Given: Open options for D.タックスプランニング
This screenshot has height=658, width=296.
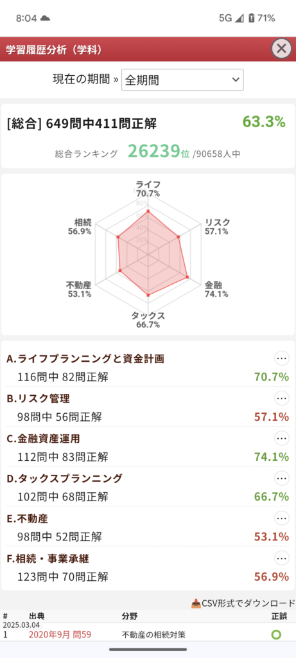Looking at the screenshot, I should (x=282, y=478).
